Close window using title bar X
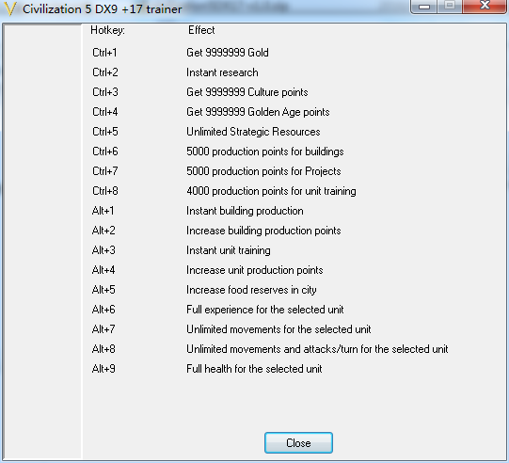The height and width of the screenshot is (463, 509). [x=485, y=6]
